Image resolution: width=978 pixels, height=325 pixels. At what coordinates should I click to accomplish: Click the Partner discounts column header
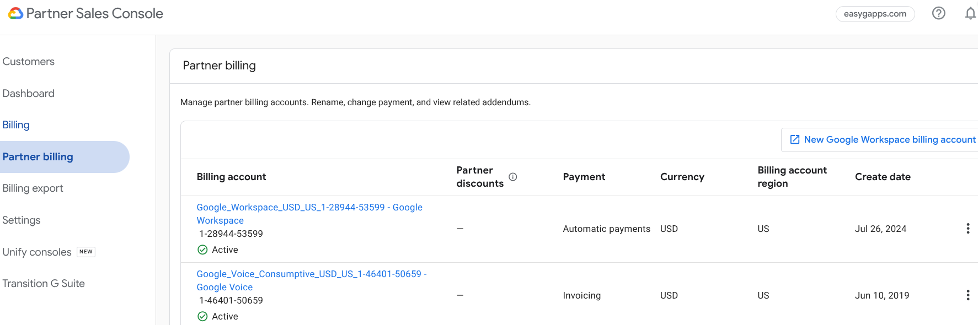[480, 177]
